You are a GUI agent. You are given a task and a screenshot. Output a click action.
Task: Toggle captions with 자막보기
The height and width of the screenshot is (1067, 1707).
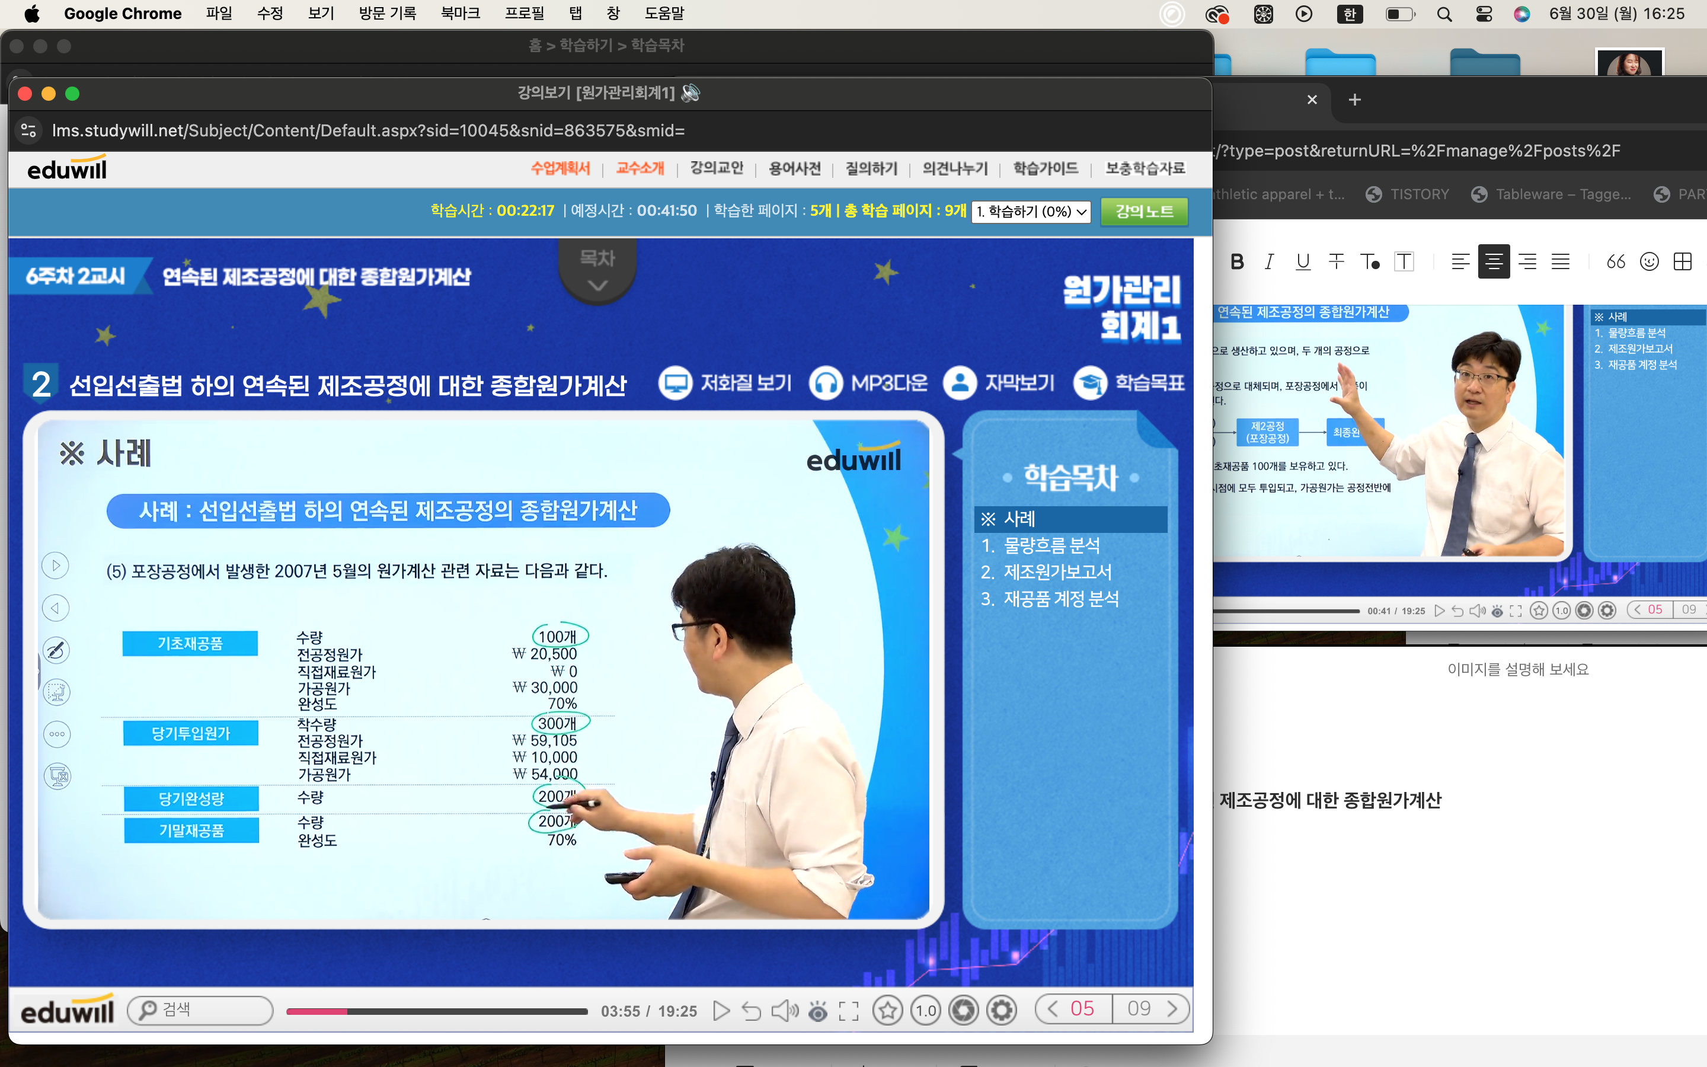pos(960,383)
